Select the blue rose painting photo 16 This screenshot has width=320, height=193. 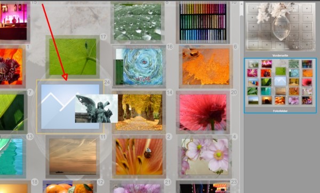(x=139, y=67)
